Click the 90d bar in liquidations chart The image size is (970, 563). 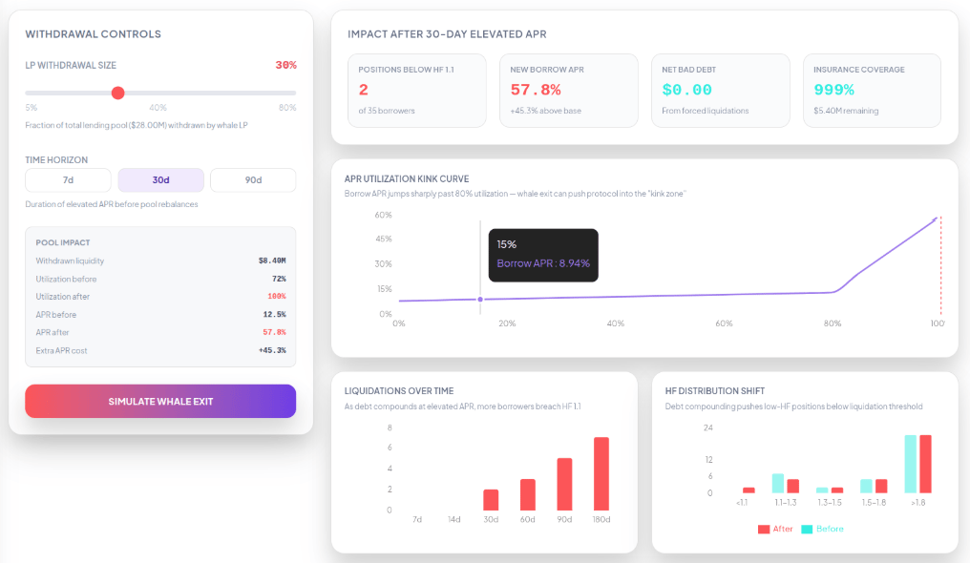pos(564,484)
